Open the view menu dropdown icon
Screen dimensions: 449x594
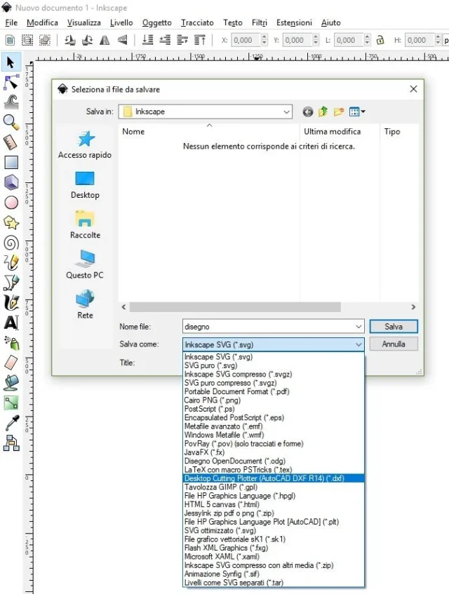point(357,112)
